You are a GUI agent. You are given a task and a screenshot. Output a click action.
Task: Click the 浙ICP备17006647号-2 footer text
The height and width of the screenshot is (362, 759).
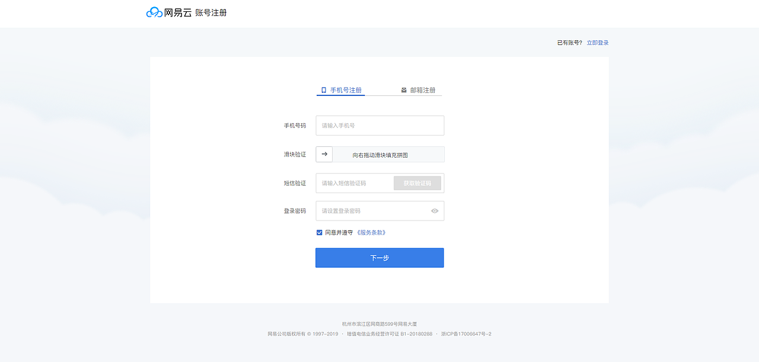pyautogui.click(x=466, y=334)
